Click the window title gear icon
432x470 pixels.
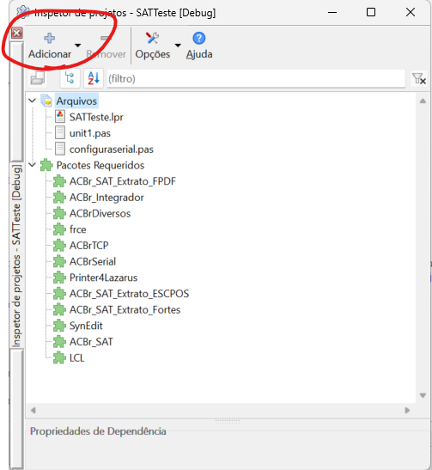[23, 12]
